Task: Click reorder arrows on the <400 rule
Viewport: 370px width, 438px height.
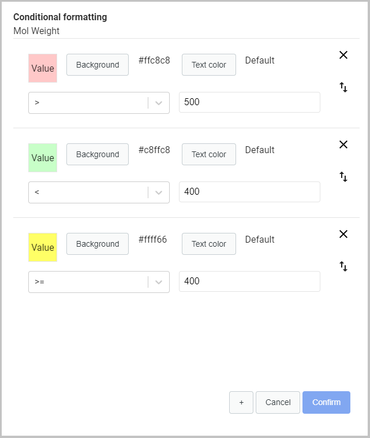Action: click(343, 177)
